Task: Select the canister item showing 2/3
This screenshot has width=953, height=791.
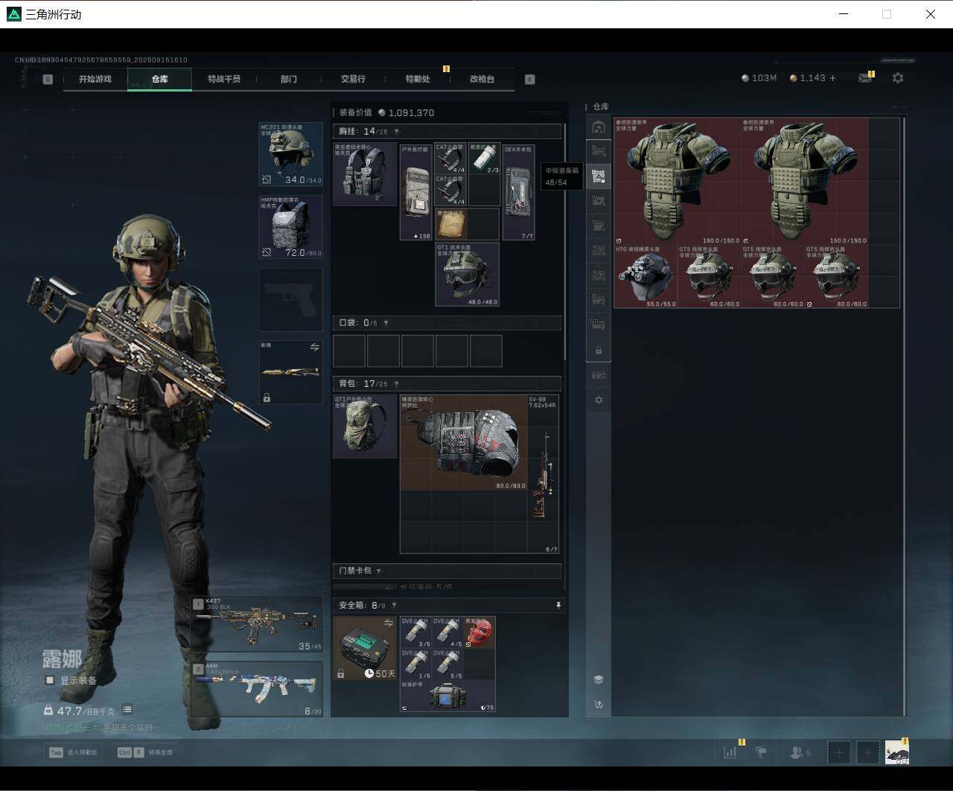Action: point(485,158)
